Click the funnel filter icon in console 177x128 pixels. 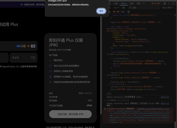tap(130, 8)
